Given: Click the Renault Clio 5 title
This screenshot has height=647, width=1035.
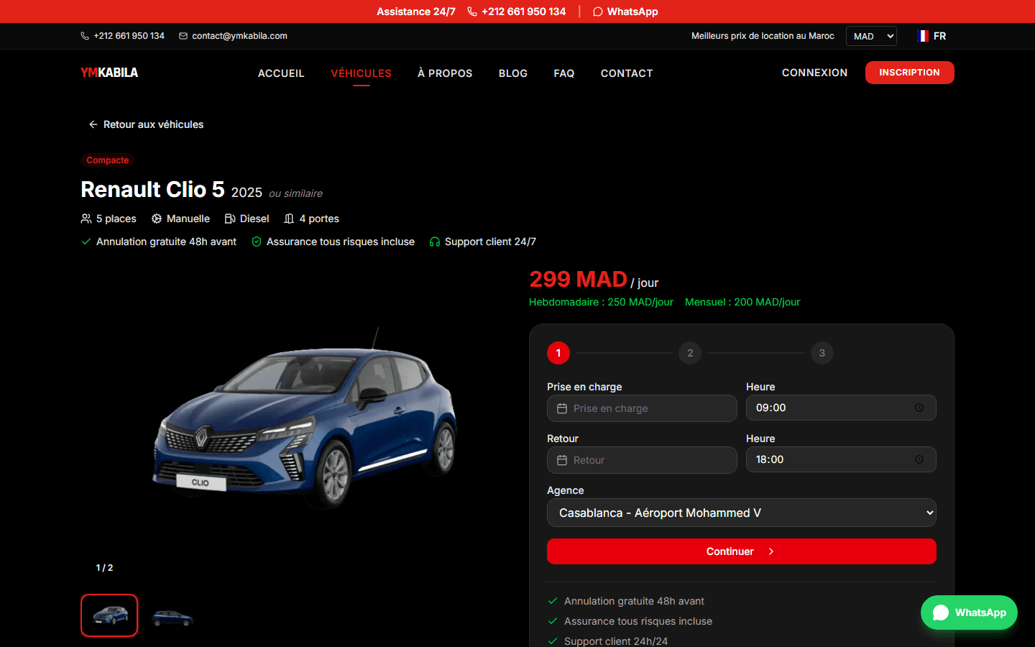Looking at the screenshot, I should point(152,189).
